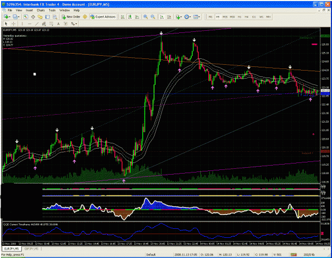Show the Terminal panel icon
The height and width of the screenshot is (258, 332).
47,17
